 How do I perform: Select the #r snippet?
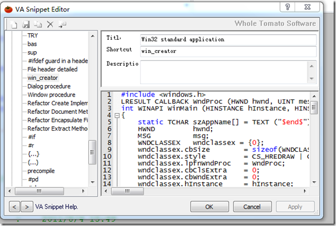[31, 145]
